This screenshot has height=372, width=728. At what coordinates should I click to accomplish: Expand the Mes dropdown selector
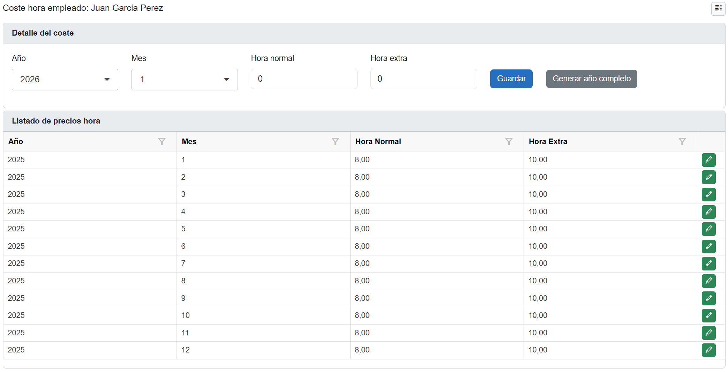[x=185, y=80]
